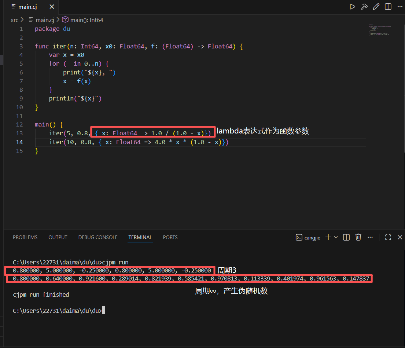Close the main.cj editor tab

(52, 7)
